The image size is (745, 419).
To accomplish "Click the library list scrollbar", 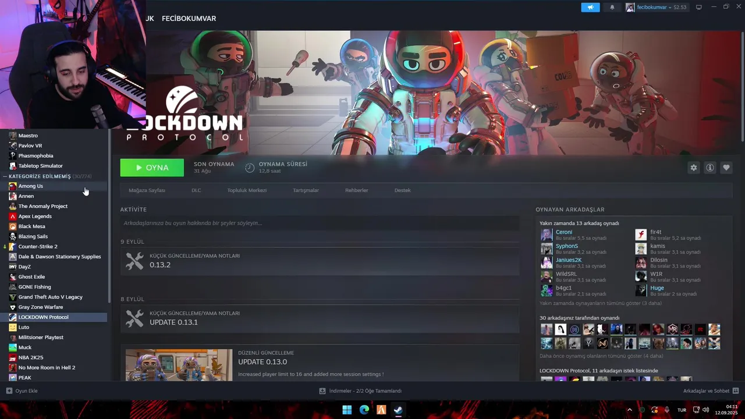I will pos(109,215).
